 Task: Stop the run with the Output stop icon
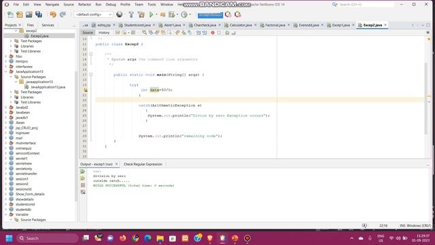tap(83, 185)
